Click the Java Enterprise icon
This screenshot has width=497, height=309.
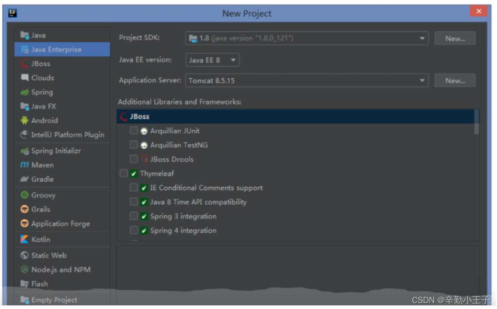(x=25, y=50)
